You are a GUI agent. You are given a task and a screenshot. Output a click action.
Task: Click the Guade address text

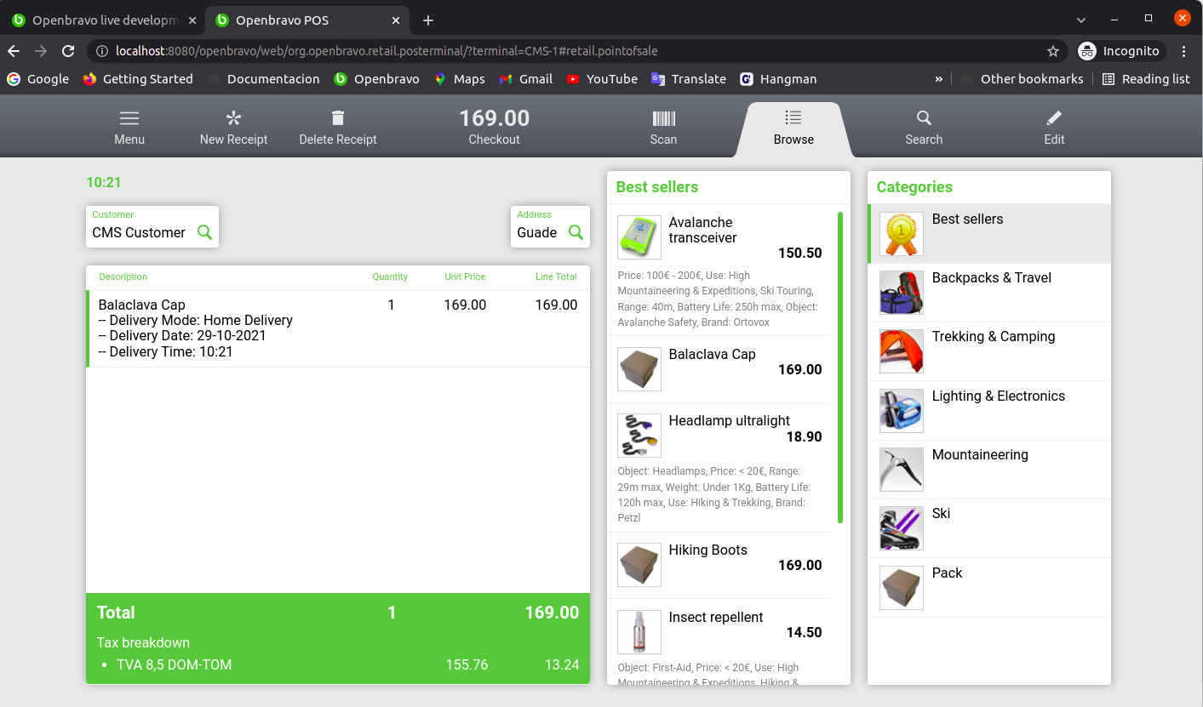coord(537,232)
